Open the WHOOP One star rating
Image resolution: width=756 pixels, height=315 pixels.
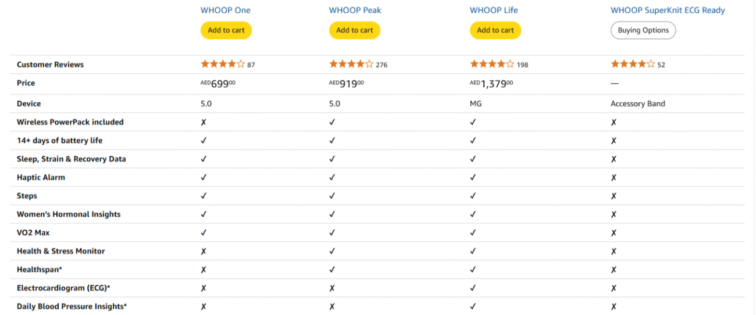[x=223, y=65]
